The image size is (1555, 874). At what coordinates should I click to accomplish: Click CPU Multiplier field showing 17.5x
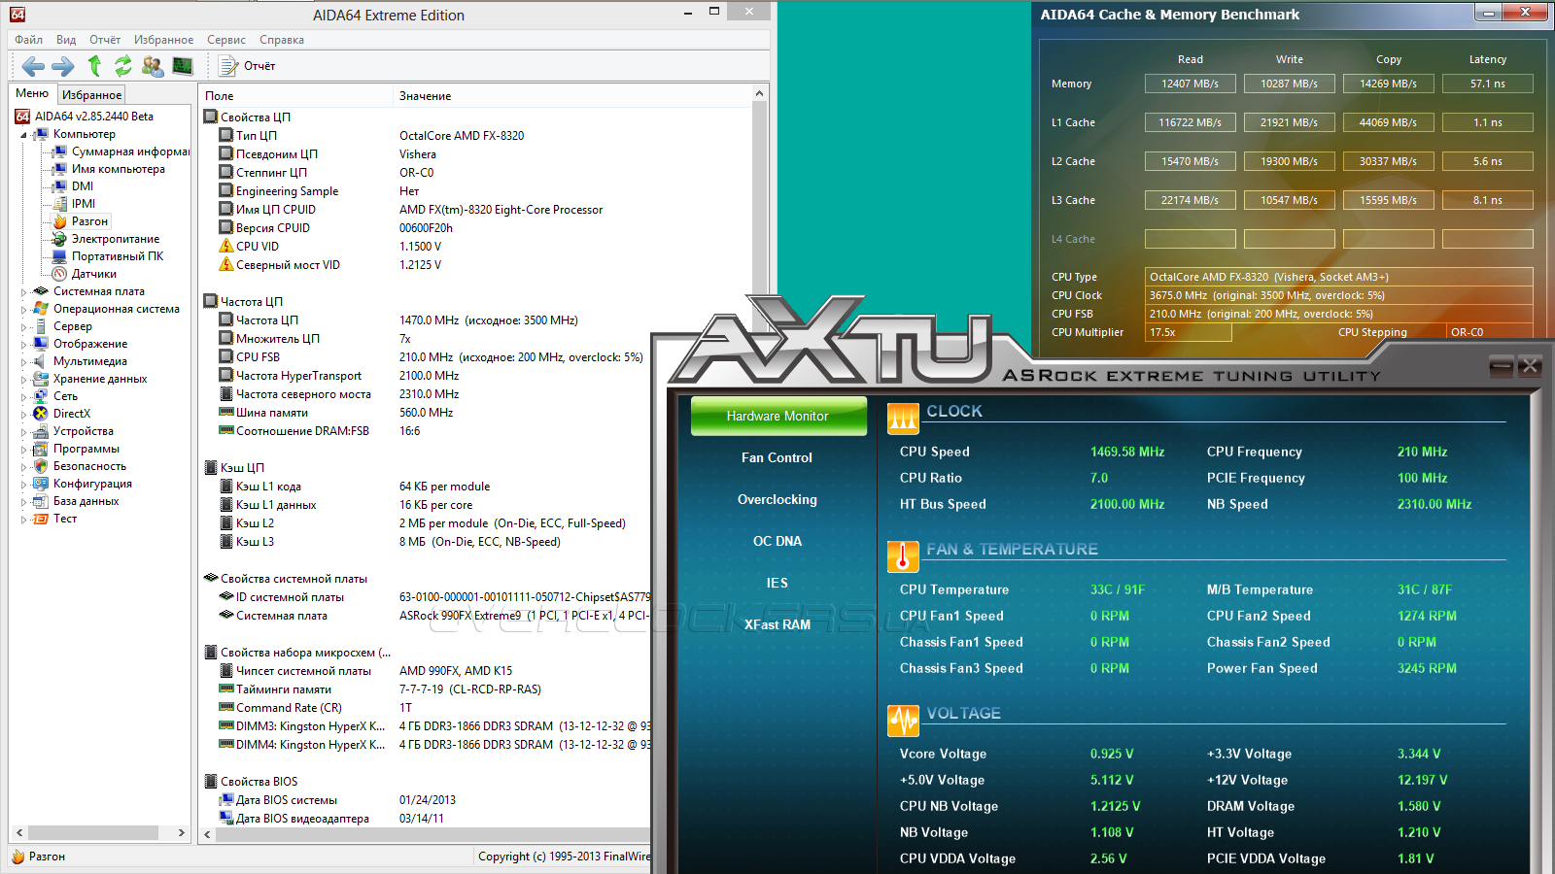click(x=1189, y=332)
